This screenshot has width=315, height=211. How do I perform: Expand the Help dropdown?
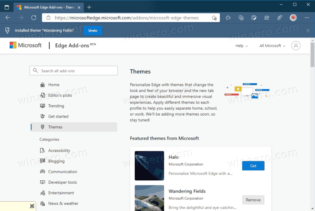coord(241,46)
